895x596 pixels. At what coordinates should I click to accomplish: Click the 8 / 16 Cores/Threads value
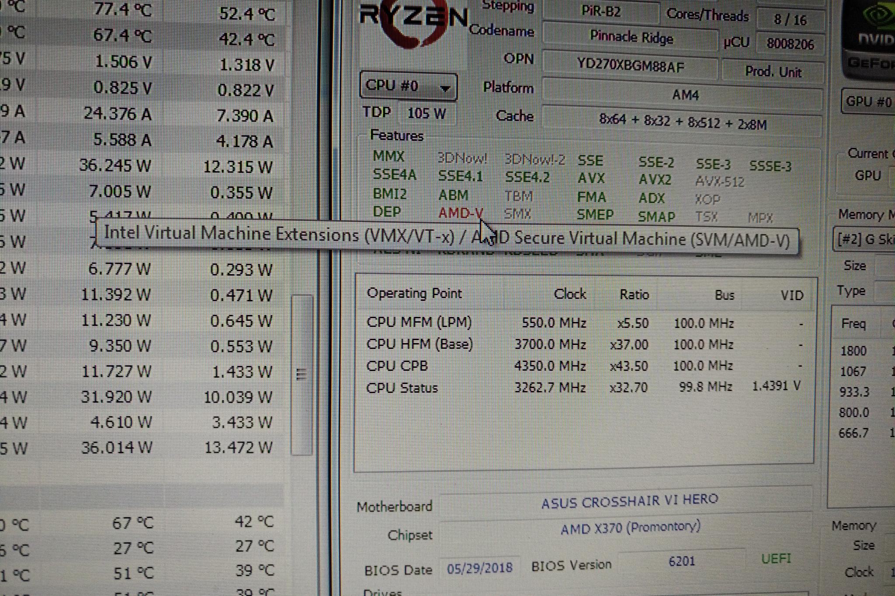tap(790, 19)
